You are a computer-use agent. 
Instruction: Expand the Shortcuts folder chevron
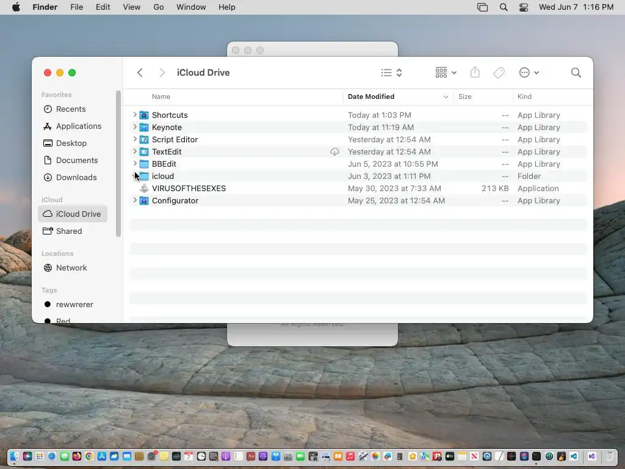pos(135,115)
